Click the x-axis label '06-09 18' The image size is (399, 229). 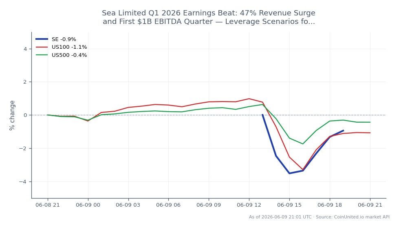pos(330,205)
